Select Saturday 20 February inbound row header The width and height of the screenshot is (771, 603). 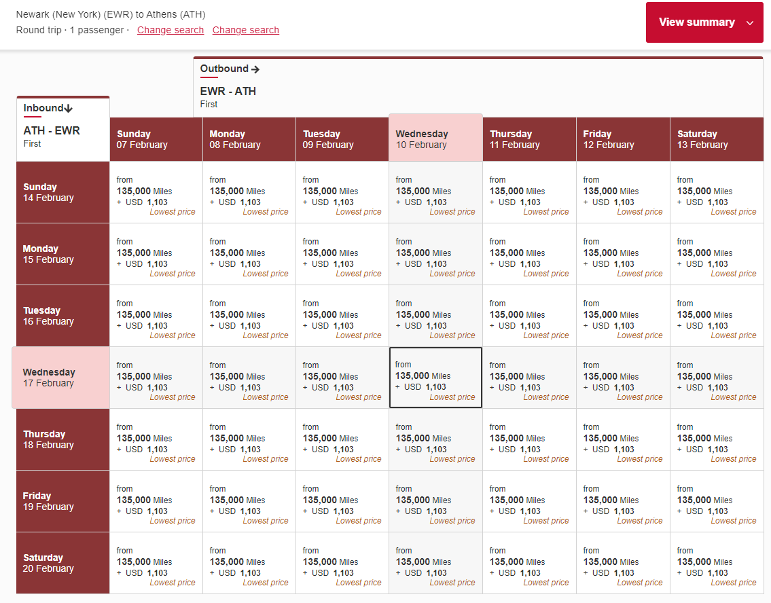tap(63, 563)
